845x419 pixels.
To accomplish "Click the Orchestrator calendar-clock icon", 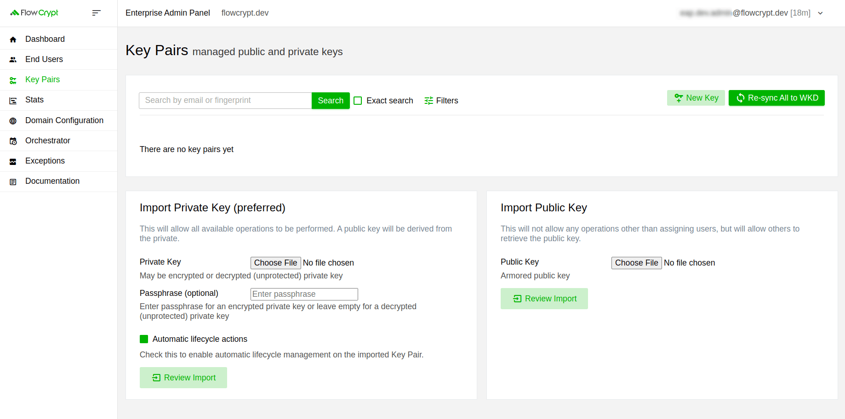I will 13,141.
